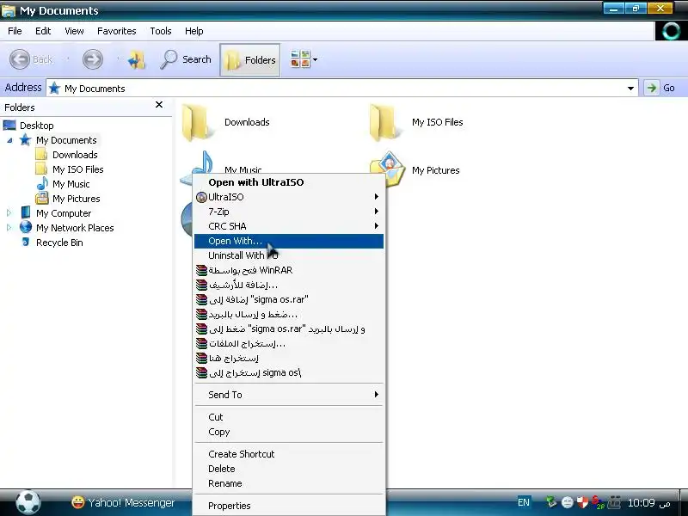Choose Properties in the context menu
This screenshot has height=516, width=688.
289,506
